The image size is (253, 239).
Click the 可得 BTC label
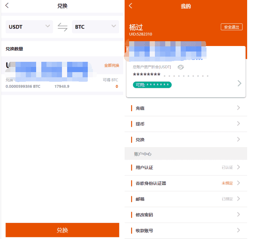point(110,80)
